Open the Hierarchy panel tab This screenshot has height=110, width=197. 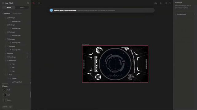pyautogui.click(x=6, y=13)
